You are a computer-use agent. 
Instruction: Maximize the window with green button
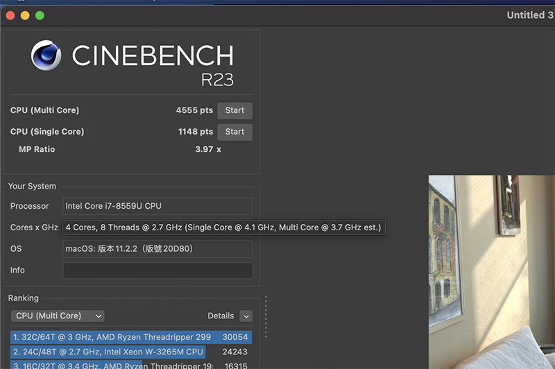point(40,15)
